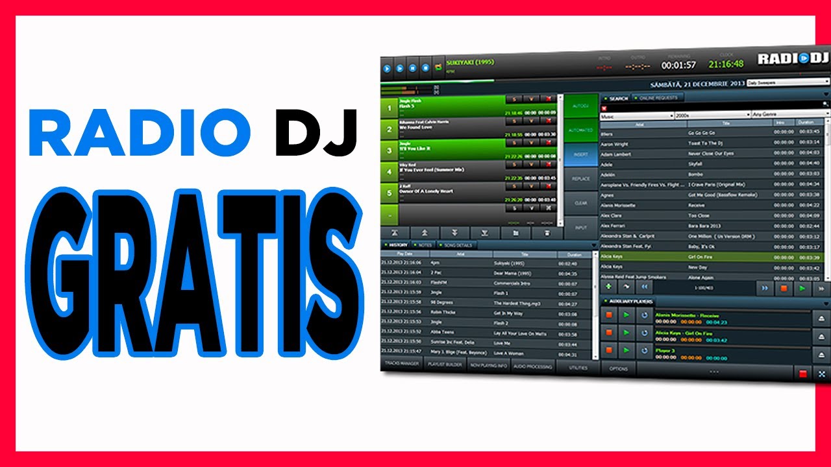Toggle the AUTODJ mode button

(580, 105)
